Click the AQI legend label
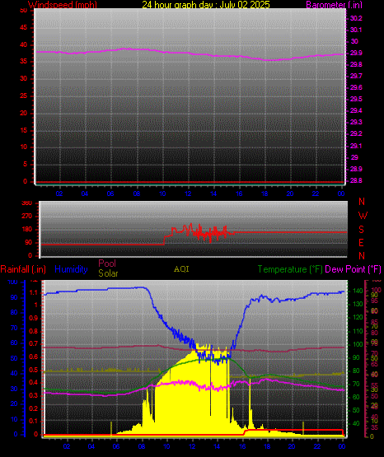 pyautogui.click(x=181, y=269)
